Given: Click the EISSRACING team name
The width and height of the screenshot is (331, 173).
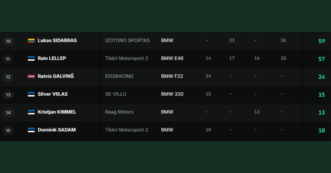Looking at the screenshot, I should click(119, 76).
